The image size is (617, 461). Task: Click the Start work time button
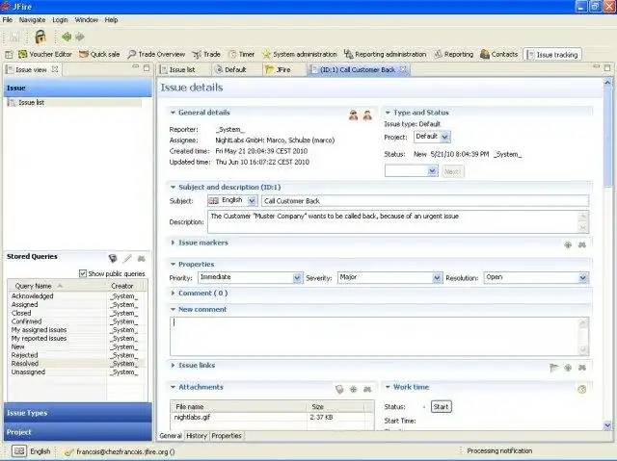click(x=442, y=407)
